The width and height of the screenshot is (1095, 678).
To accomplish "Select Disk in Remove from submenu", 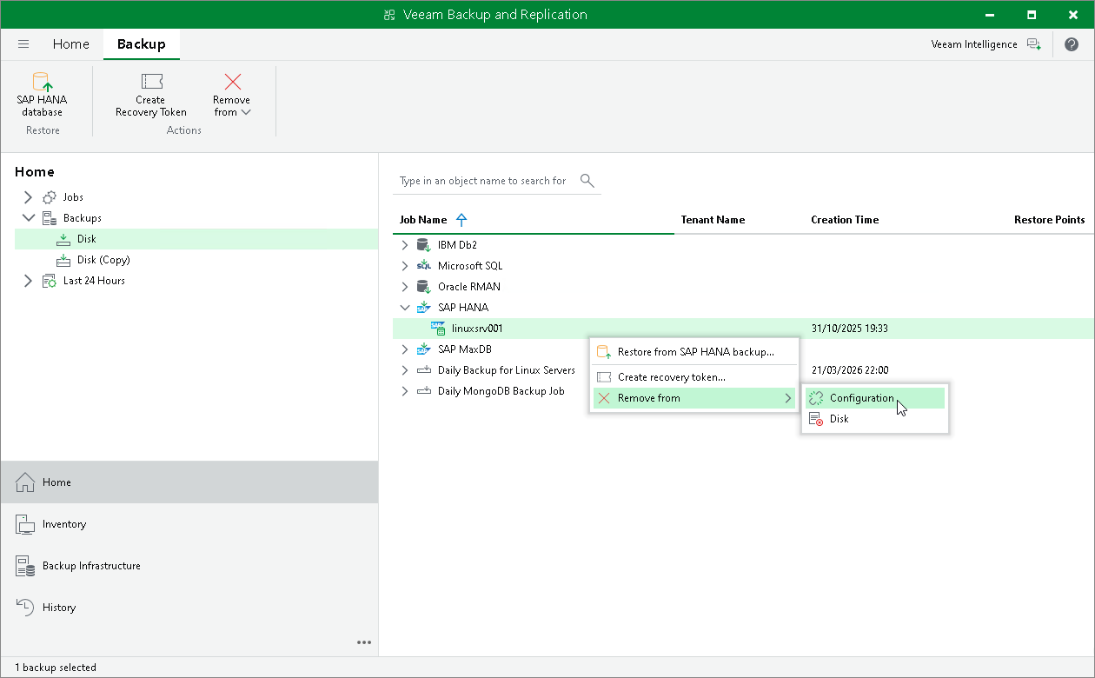I will click(x=874, y=419).
